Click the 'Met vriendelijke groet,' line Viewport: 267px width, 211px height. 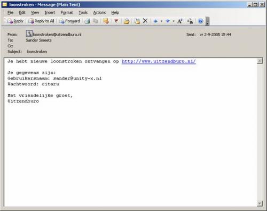tap(40, 95)
